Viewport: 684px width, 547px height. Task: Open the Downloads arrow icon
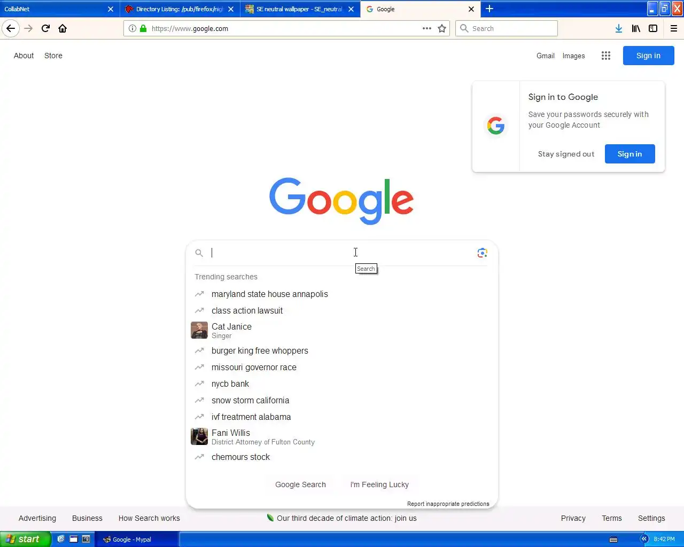click(x=618, y=28)
